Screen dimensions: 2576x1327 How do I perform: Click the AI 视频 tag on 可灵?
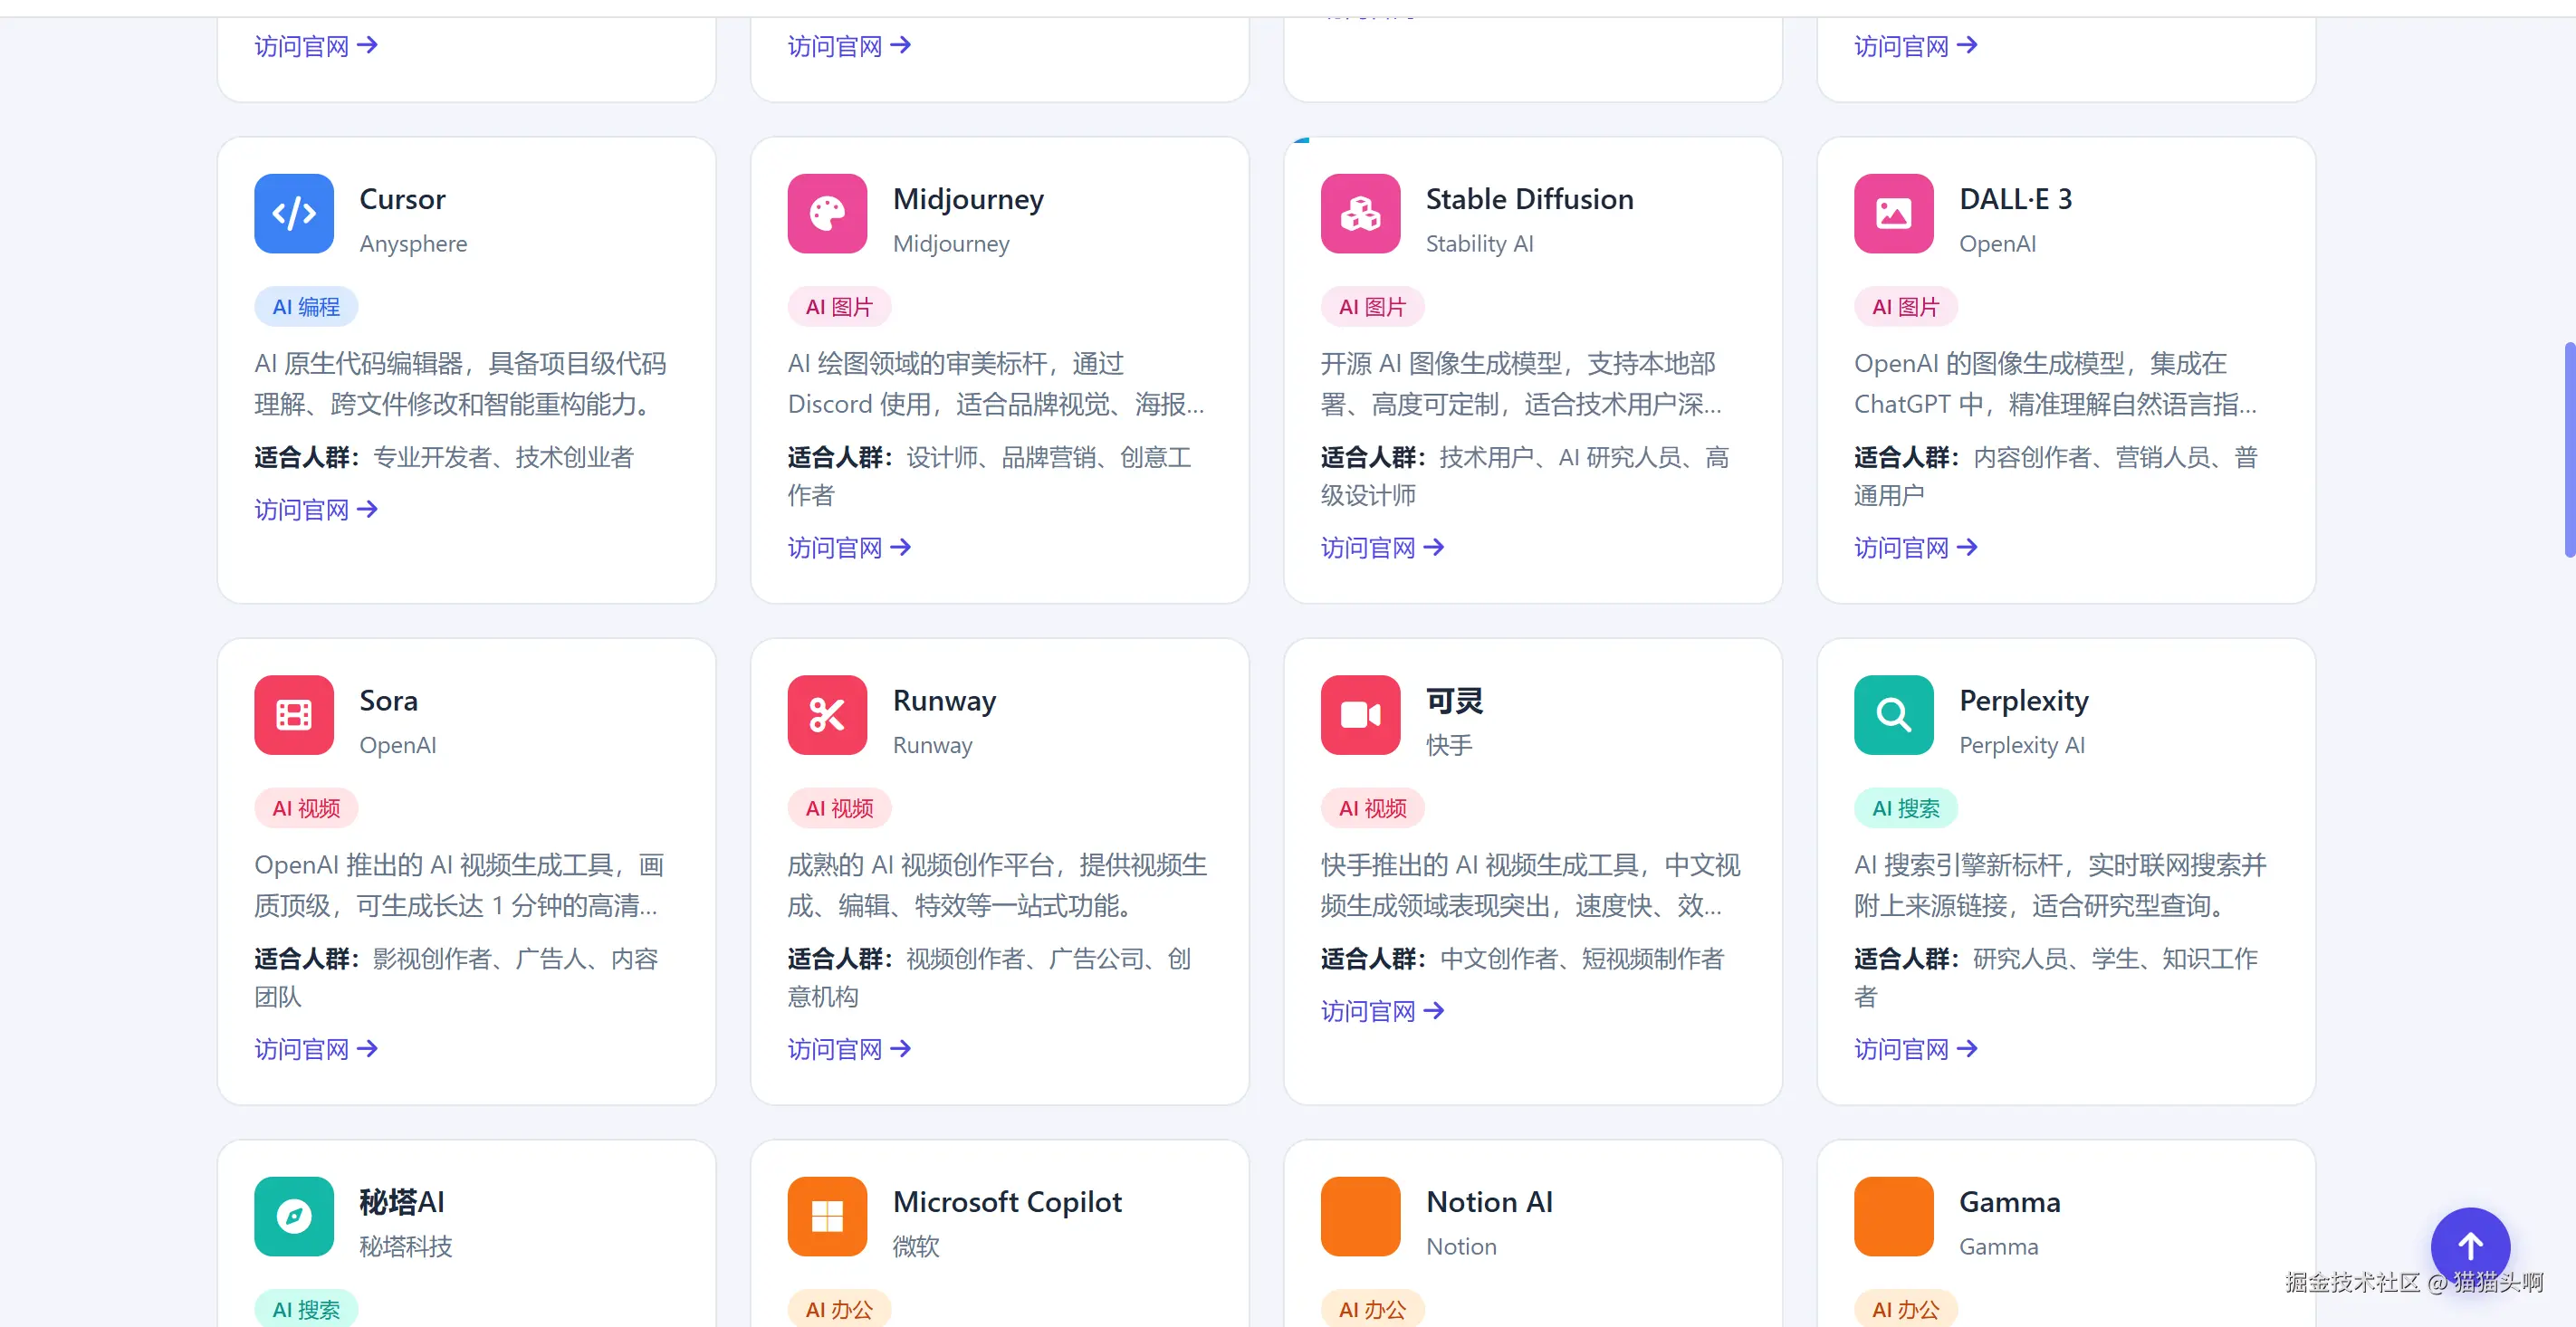coord(1372,808)
